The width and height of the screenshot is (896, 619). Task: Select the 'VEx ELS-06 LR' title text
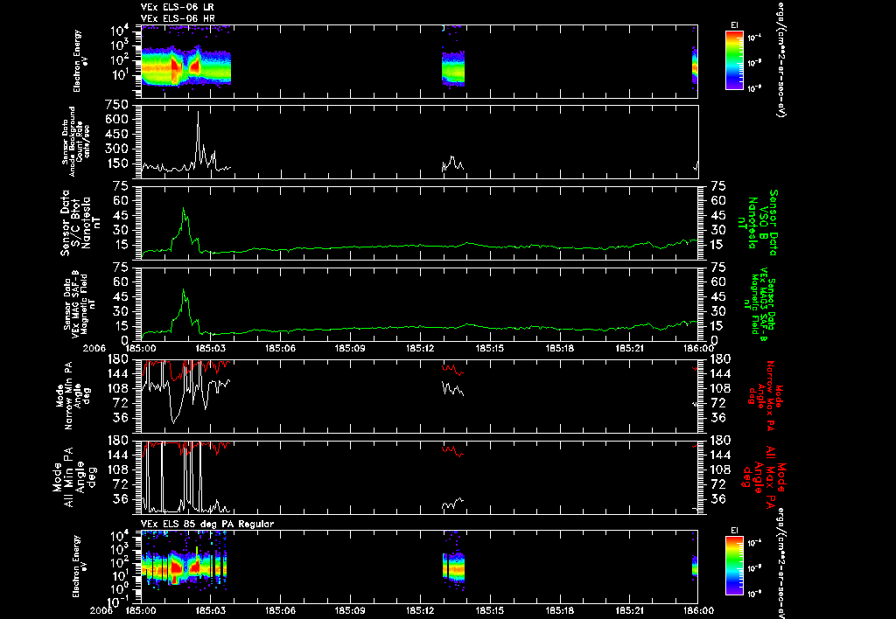pyautogui.click(x=177, y=7)
